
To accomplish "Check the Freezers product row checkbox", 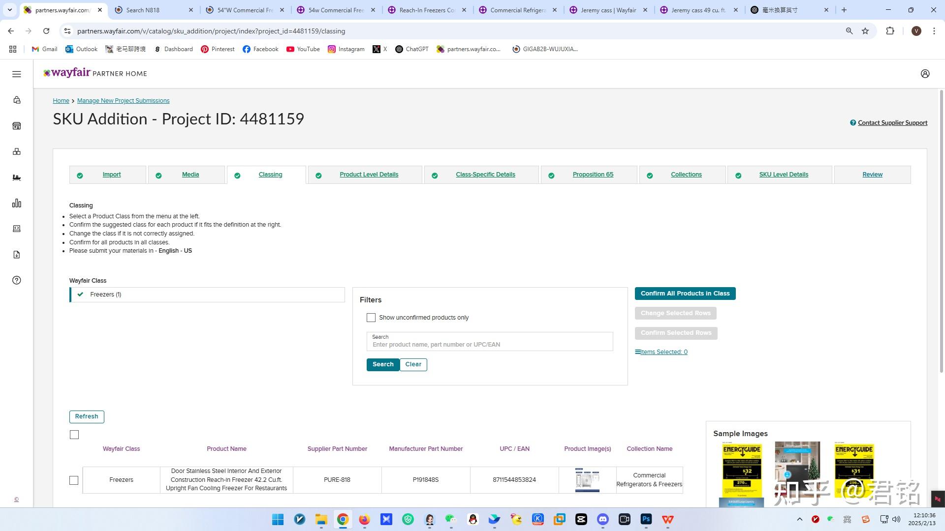I will [74, 480].
